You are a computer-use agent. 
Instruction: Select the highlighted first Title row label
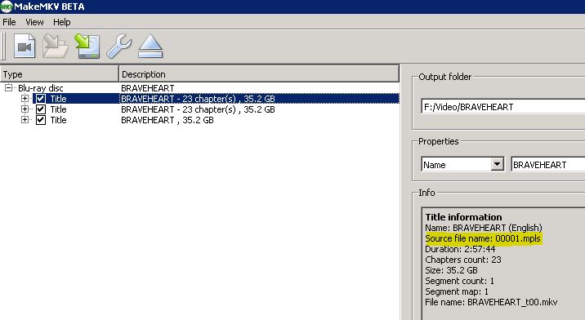58,99
